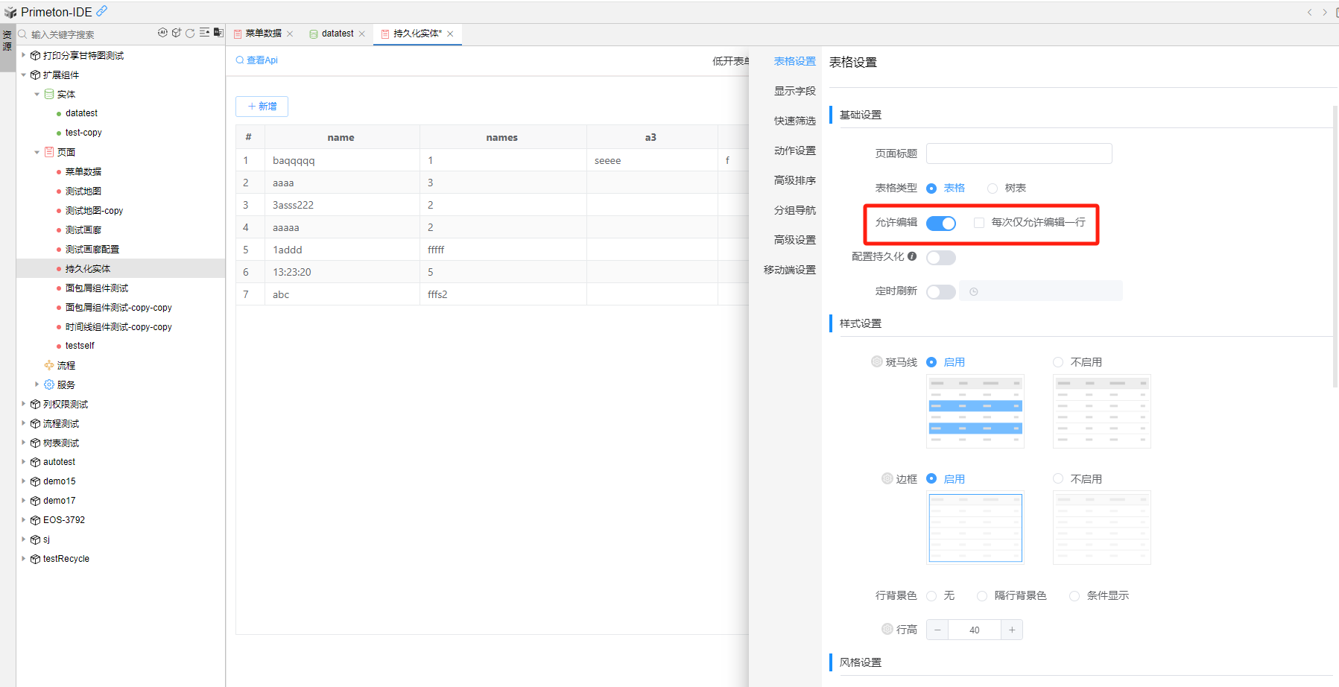Image resolution: width=1339 pixels, height=687 pixels.
Task: Click the clock icon in 定时刷新 field
Action: 973,291
